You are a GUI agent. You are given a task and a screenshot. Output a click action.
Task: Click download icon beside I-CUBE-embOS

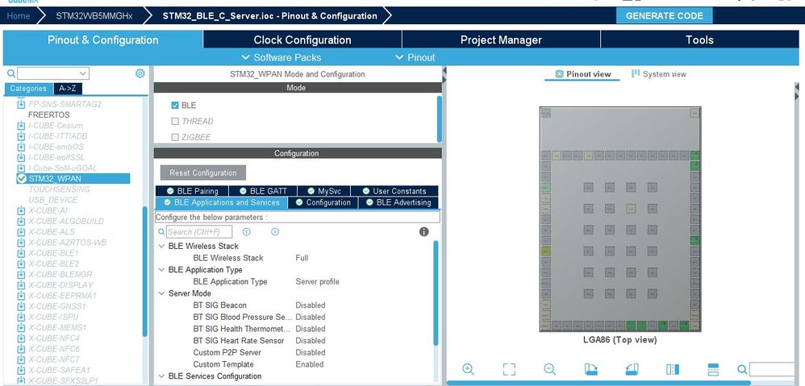click(21, 147)
